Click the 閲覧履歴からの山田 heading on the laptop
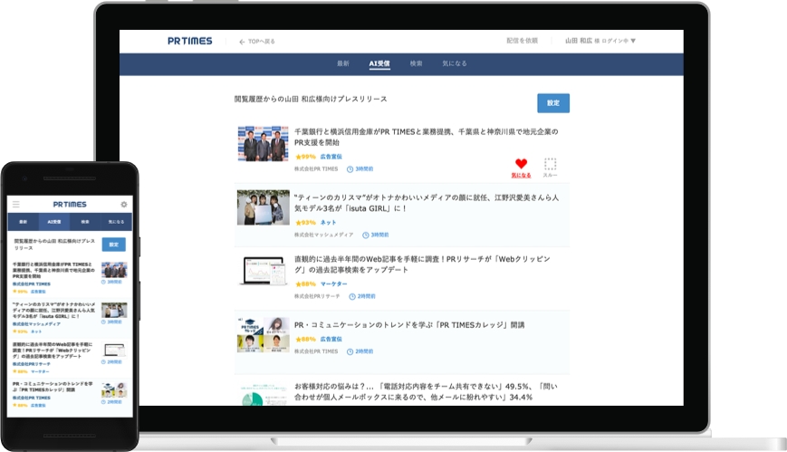The image size is (787, 452). tap(311, 99)
